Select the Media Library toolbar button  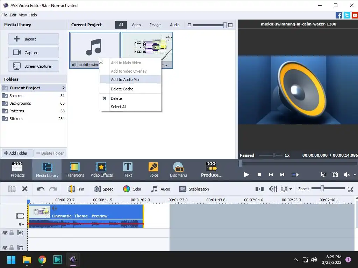[x=47, y=170]
